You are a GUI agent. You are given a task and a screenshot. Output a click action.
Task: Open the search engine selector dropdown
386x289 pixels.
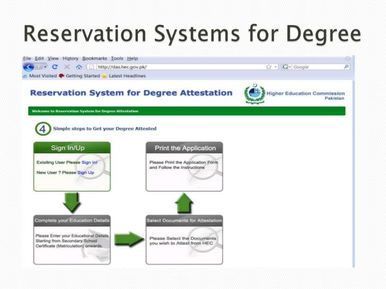point(286,67)
